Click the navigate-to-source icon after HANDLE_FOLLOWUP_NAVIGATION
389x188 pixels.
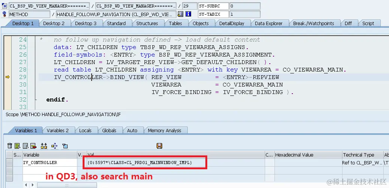pyautogui.click(x=180, y=14)
